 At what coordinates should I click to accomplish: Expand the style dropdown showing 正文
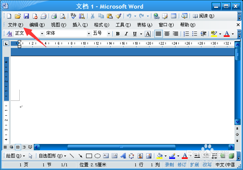click(x=42, y=33)
